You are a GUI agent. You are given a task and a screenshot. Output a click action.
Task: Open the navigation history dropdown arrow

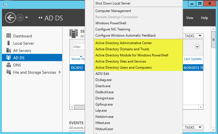pos(27,18)
